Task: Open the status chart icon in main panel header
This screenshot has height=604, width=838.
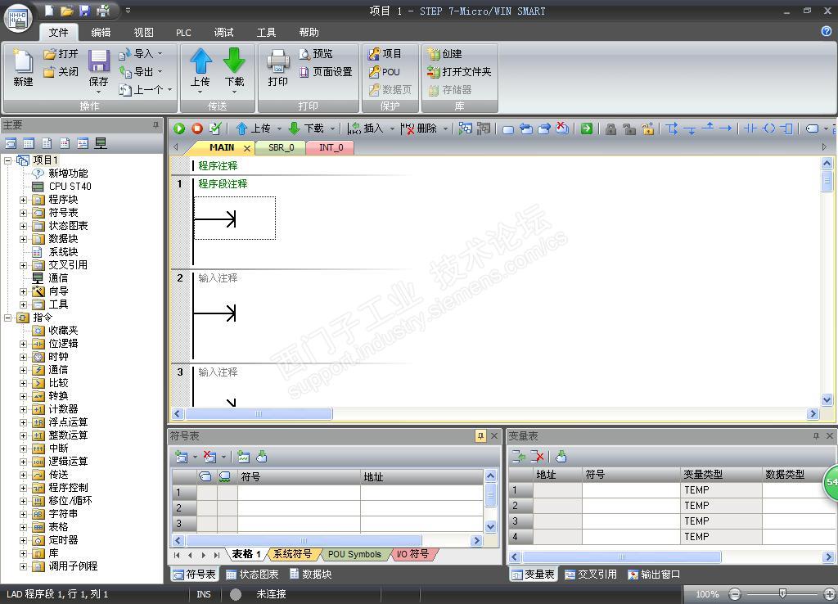Action: [29, 143]
